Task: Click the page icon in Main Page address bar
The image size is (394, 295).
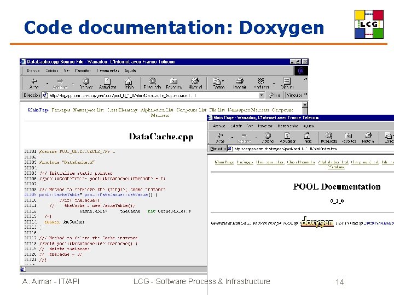Action: [x=230, y=149]
